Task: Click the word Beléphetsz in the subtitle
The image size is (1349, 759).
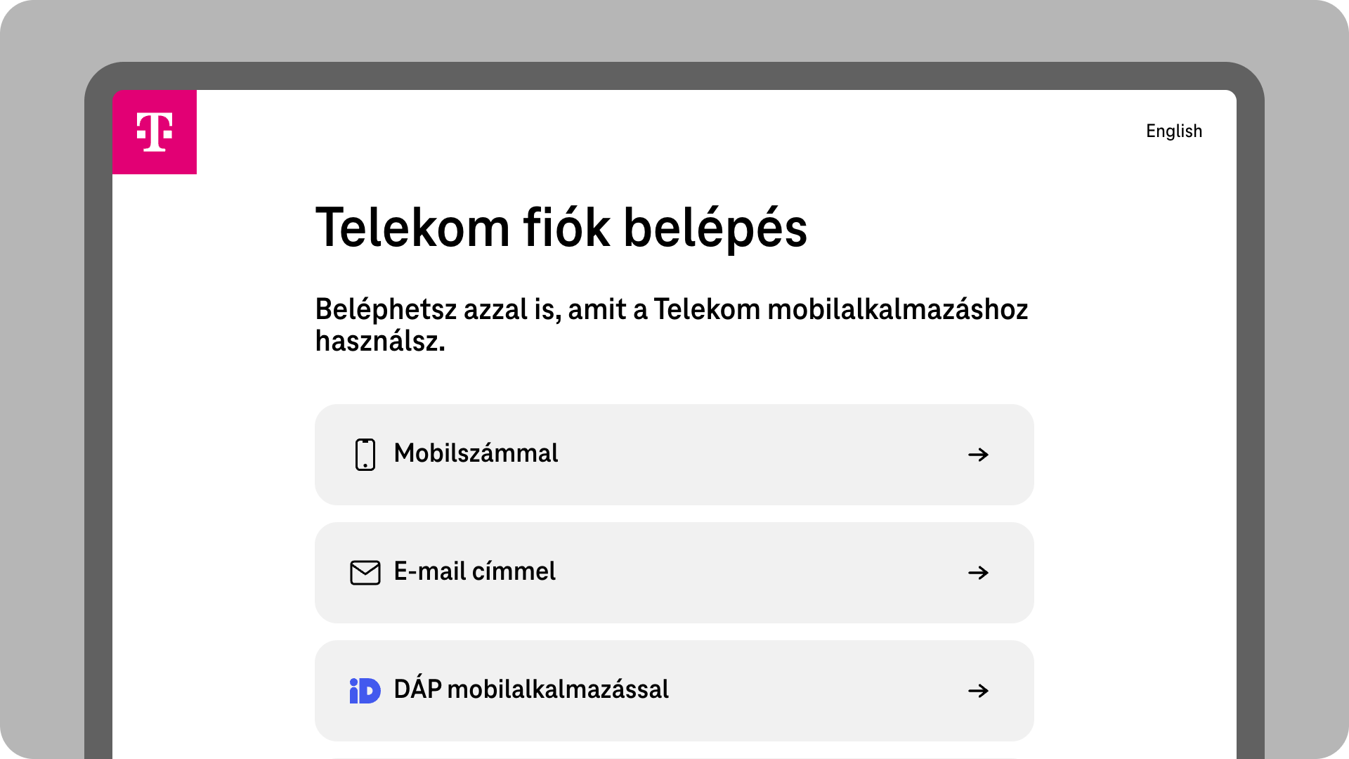Action: (x=385, y=310)
